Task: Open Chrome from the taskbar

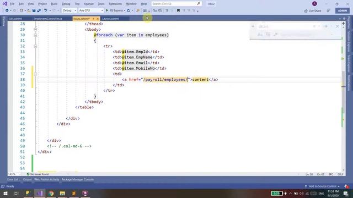Action: [x=51, y=193]
